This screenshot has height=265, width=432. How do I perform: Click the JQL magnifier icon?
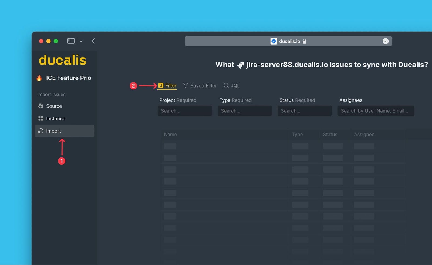226,86
